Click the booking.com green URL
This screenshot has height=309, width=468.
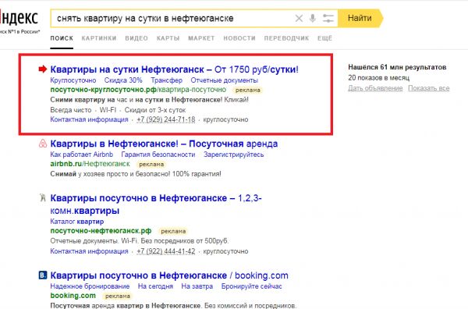[73, 296]
